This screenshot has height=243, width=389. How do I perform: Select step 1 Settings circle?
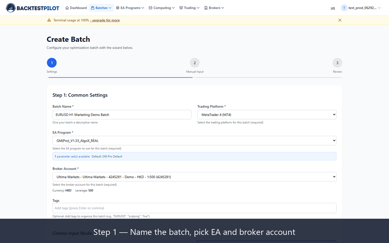(x=52, y=63)
